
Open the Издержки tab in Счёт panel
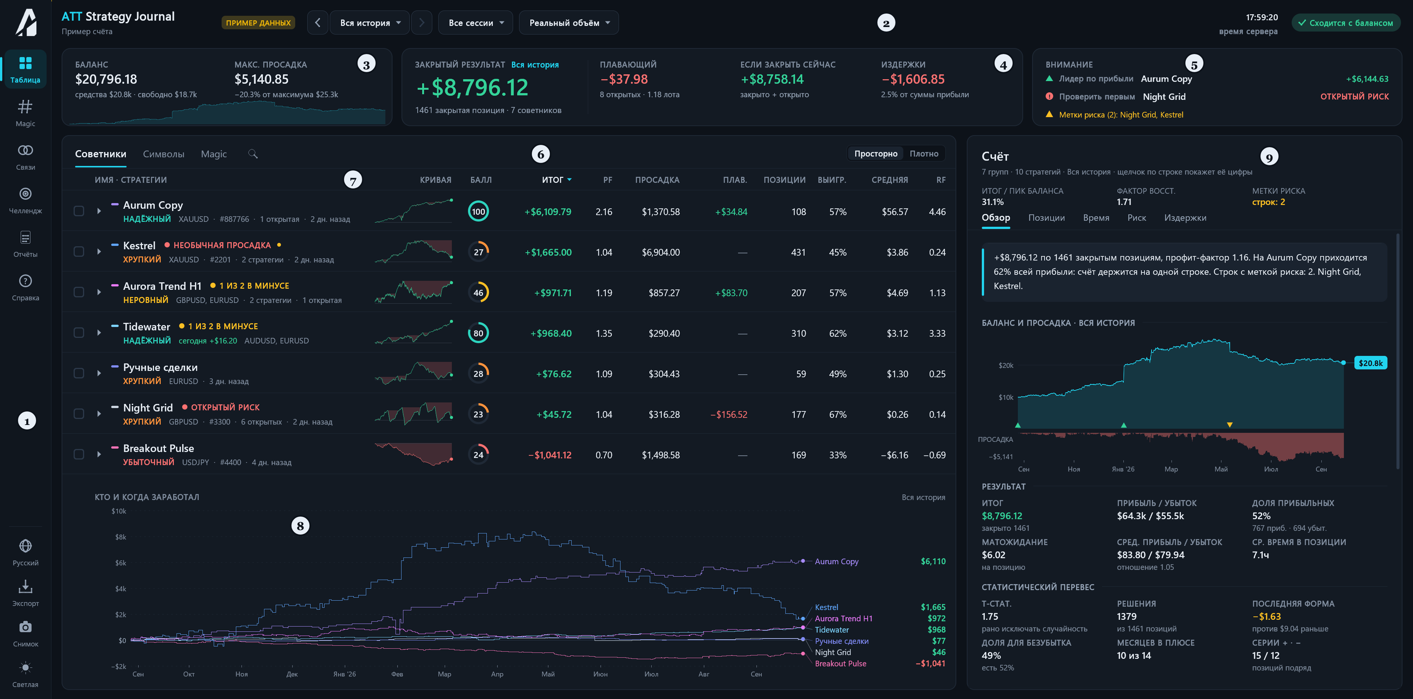pos(1185,218)
